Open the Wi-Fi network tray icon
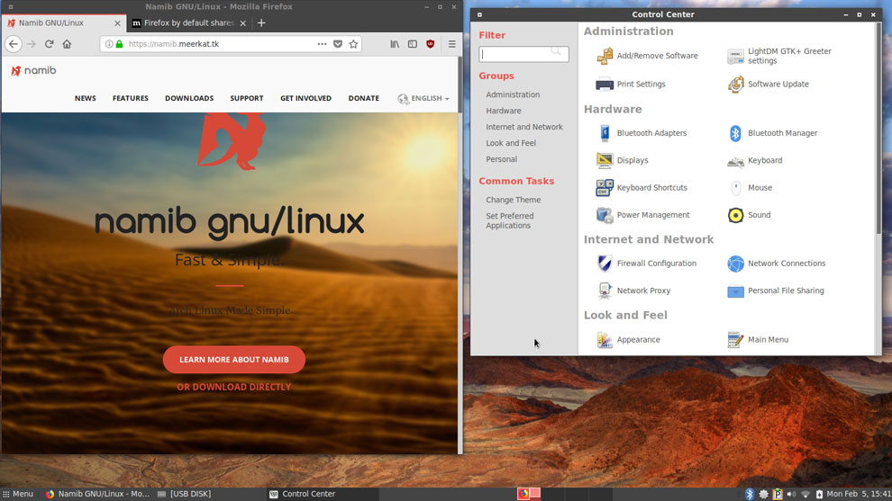The height and width of the screenshot is (501, 892). pos(805,494)
